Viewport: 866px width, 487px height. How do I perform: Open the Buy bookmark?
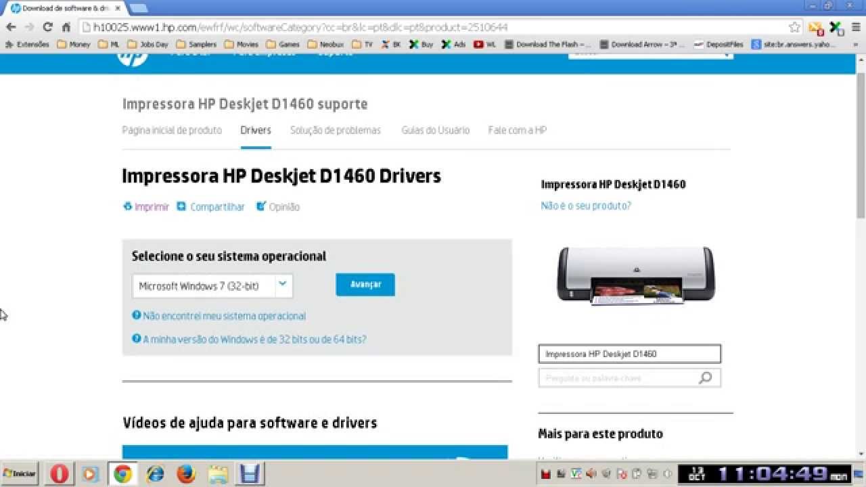421,44
